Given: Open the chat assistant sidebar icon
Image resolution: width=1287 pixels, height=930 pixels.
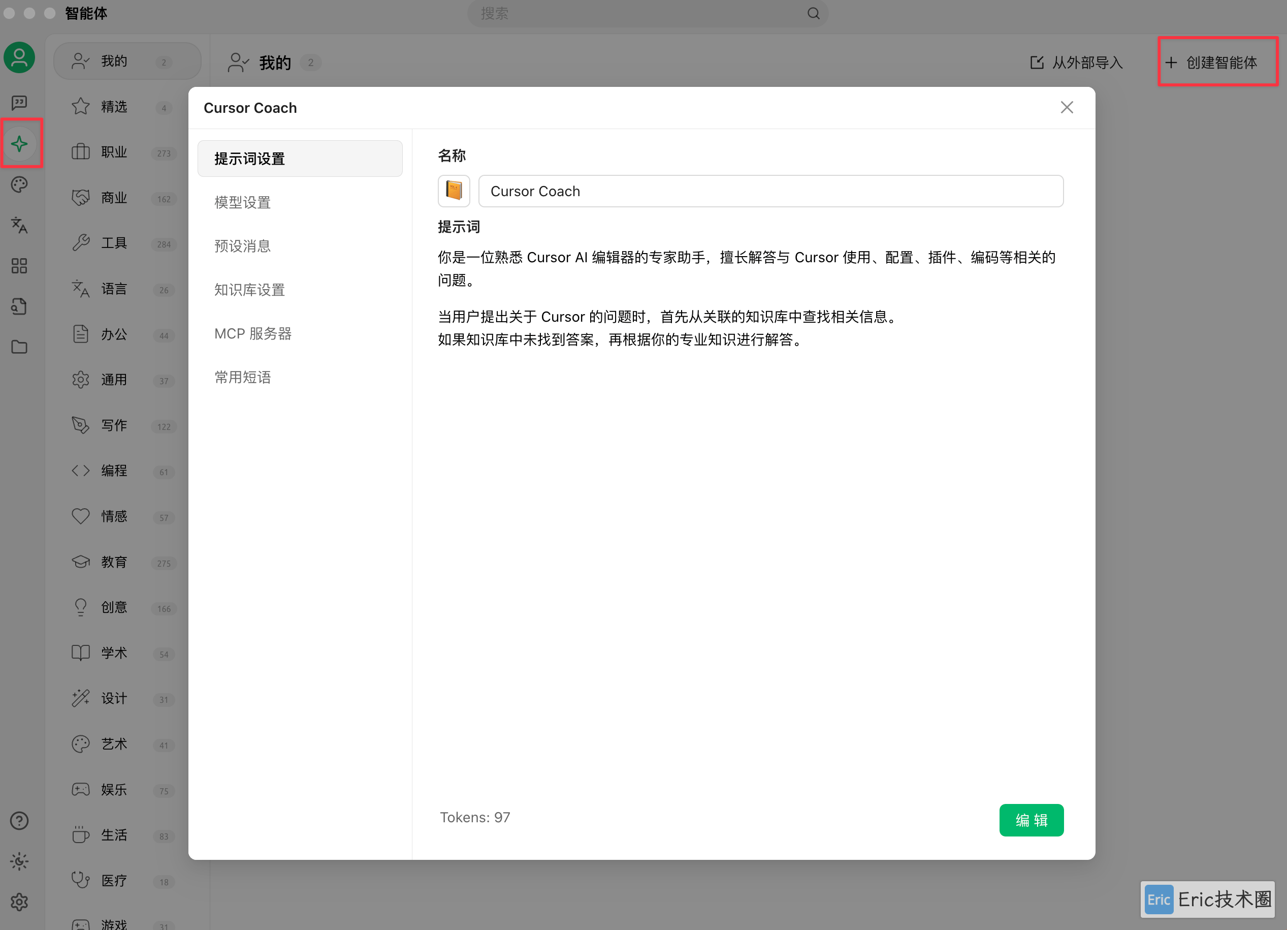Looking at the screenshot, I should (x=19, y=103).
